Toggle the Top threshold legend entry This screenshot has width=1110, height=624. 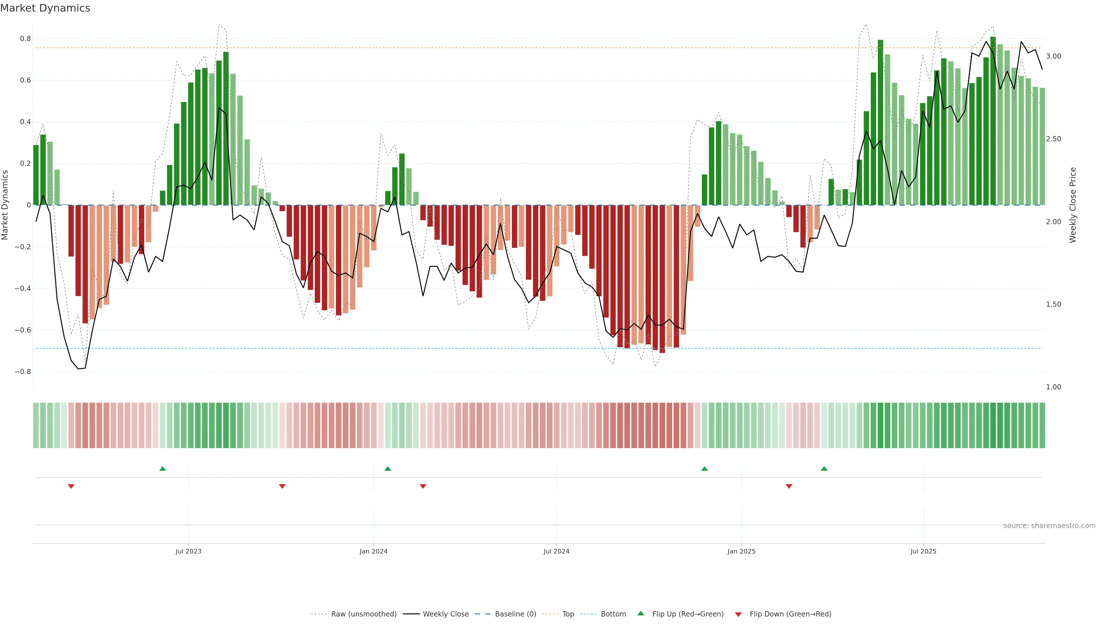point(568,614)
